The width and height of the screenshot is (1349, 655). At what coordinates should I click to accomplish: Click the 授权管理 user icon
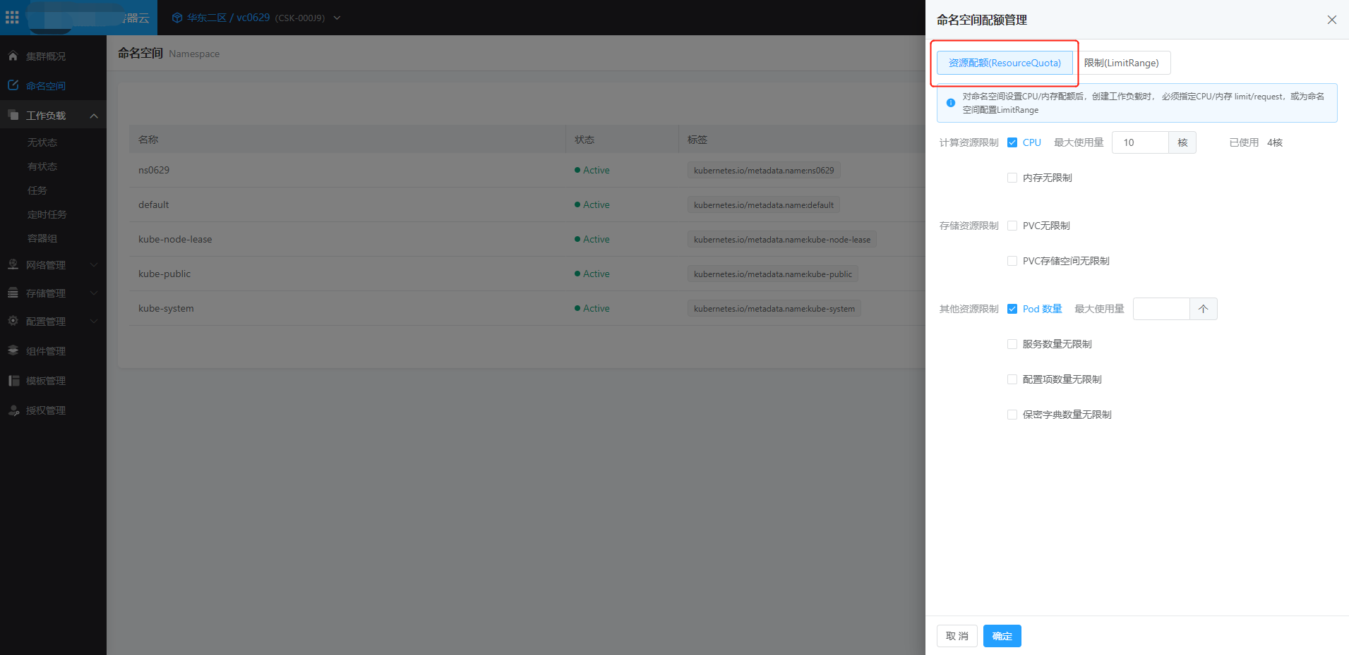tap(13, 410)
